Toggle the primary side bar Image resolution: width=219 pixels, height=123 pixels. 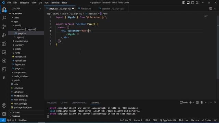[x=184, y=3]
